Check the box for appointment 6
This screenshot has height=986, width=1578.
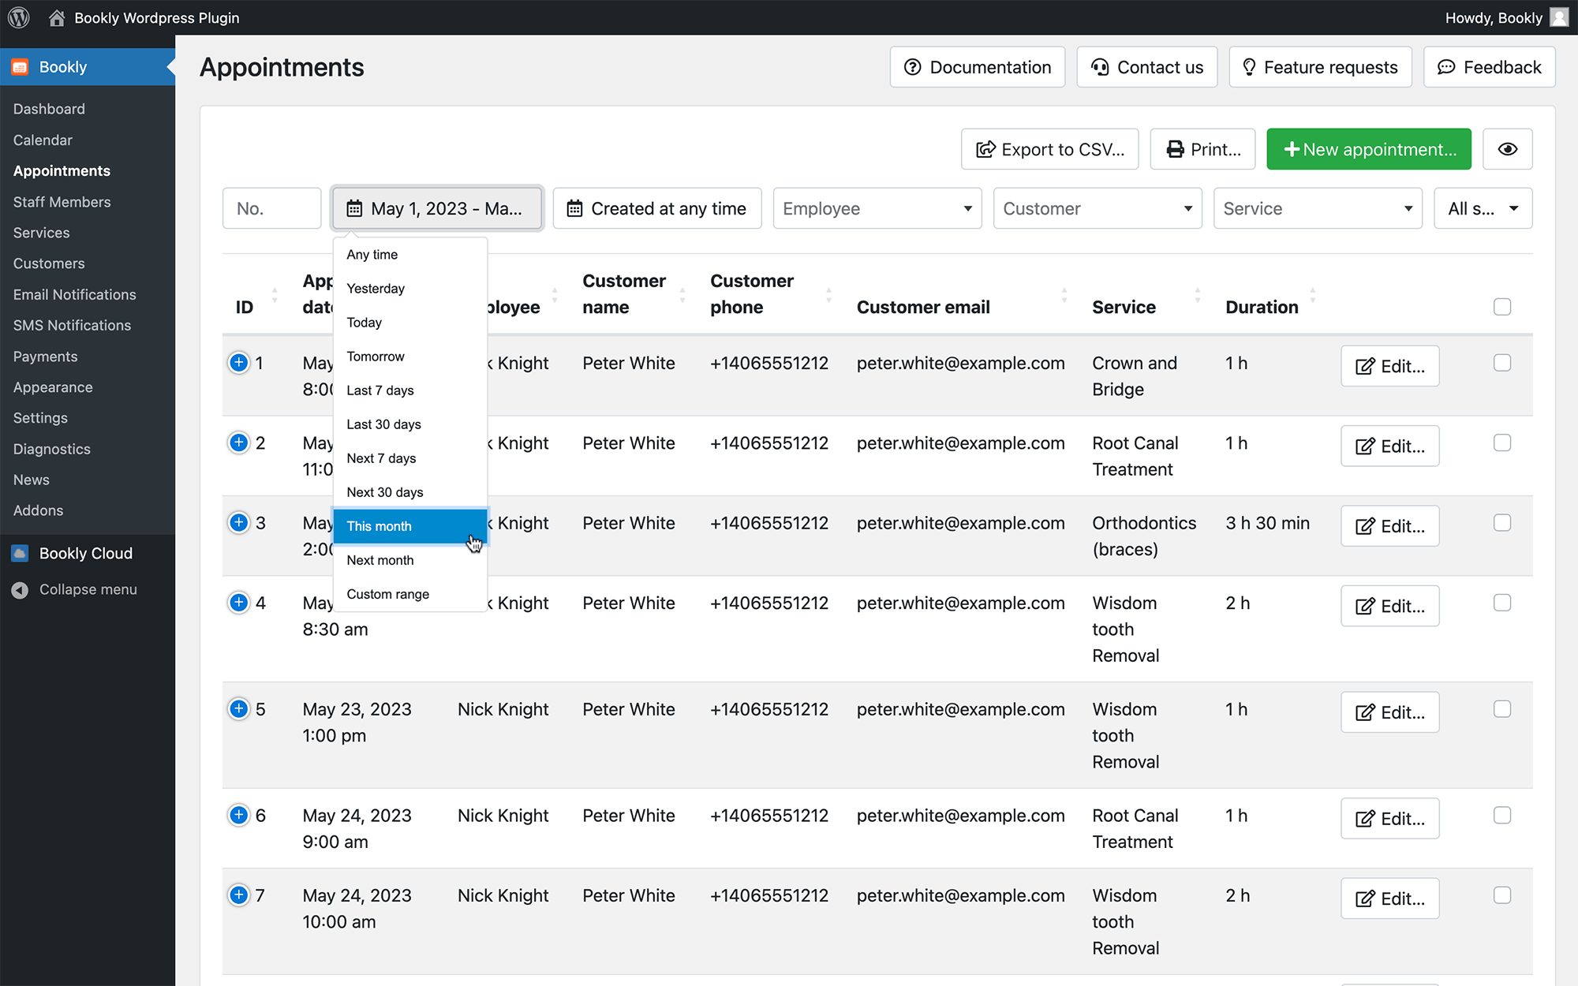point(1502,815)
